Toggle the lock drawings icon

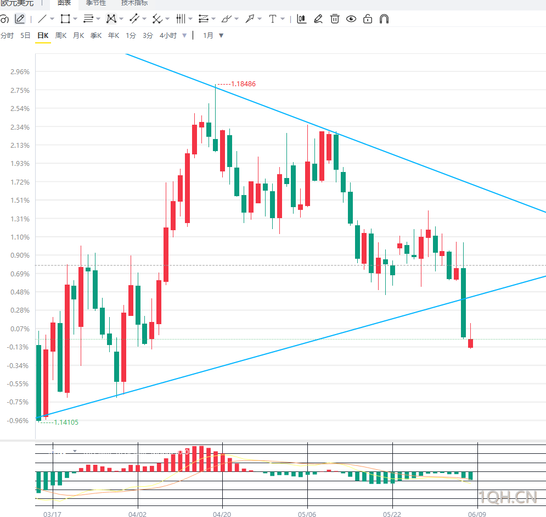click(x=368, y=19)
